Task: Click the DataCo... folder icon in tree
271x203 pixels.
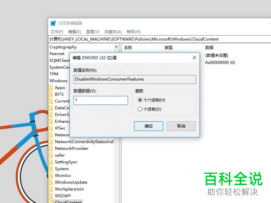Action: (51, 108)
